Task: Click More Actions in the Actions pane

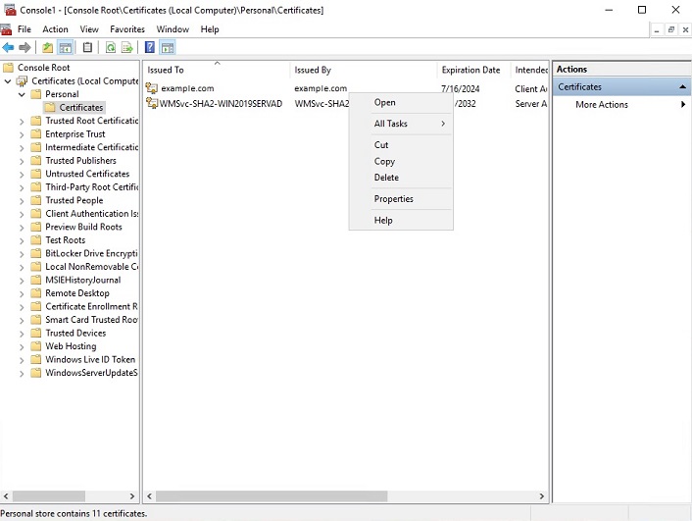Action: pos(601,105)
